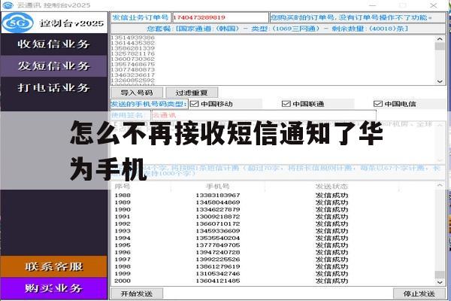The image size is (451, 301).
Task: Click 导入号码 button
Action: click(137, 93)
